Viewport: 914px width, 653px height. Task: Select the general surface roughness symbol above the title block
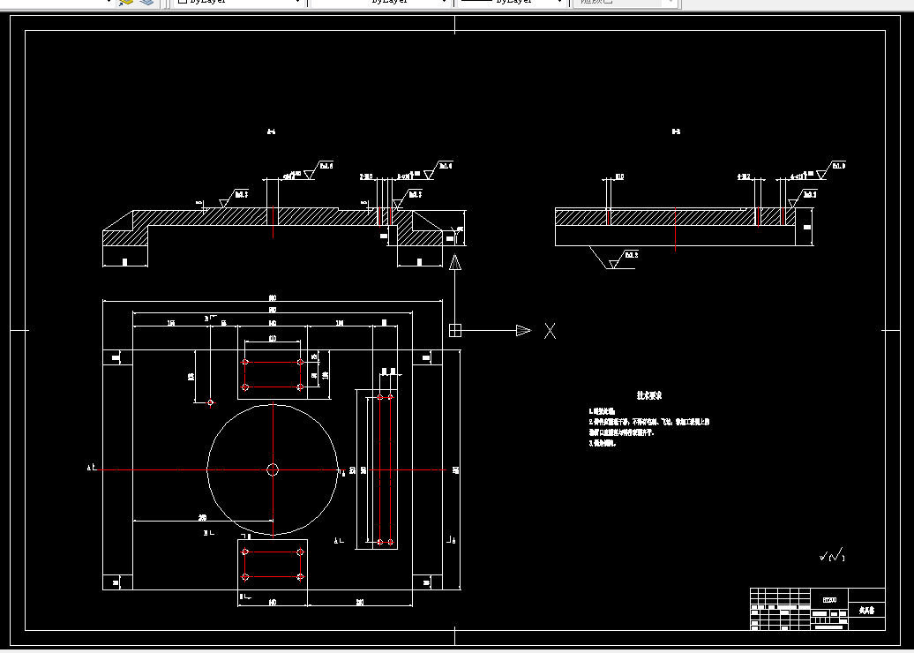(x=832, y=555)
